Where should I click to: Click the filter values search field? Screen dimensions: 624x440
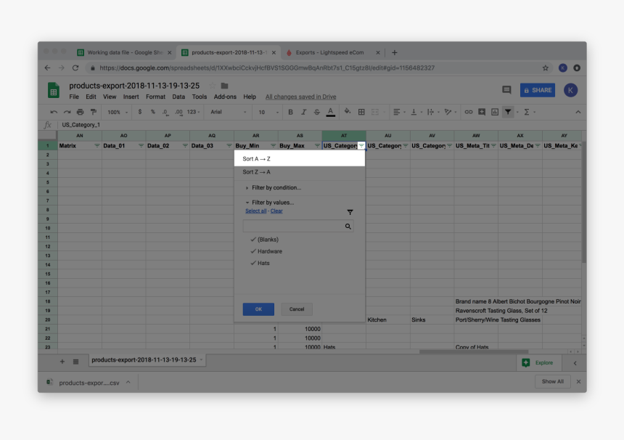(x=294, y=227)
